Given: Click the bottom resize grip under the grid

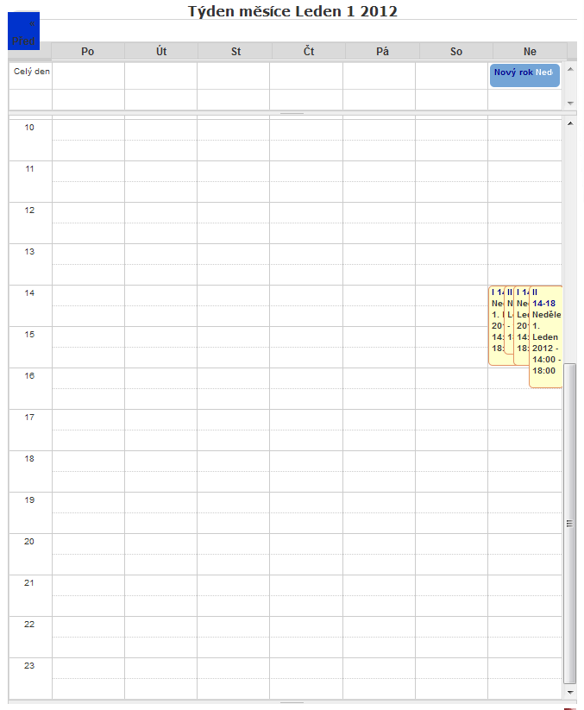Looking at the screenshot, I should click(292, 703).
